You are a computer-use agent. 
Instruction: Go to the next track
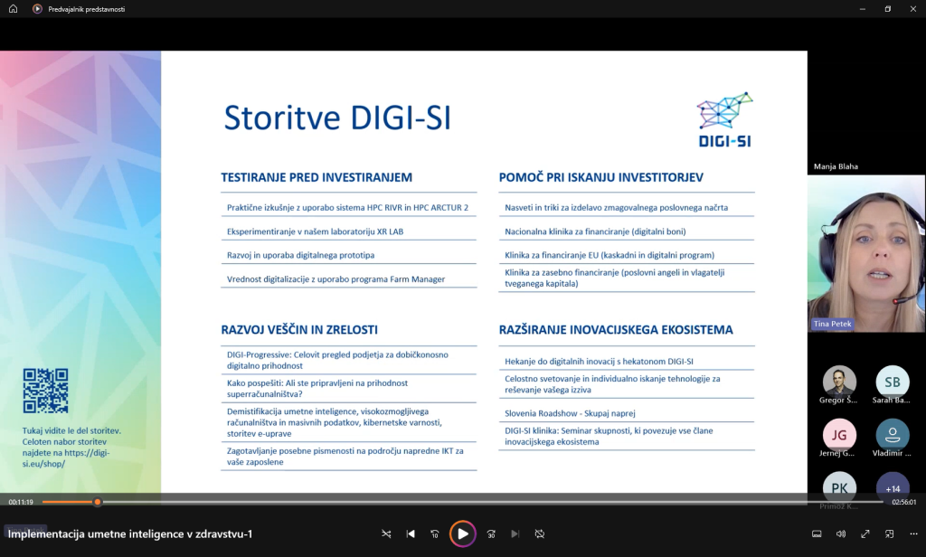click(x=515, y=534)
